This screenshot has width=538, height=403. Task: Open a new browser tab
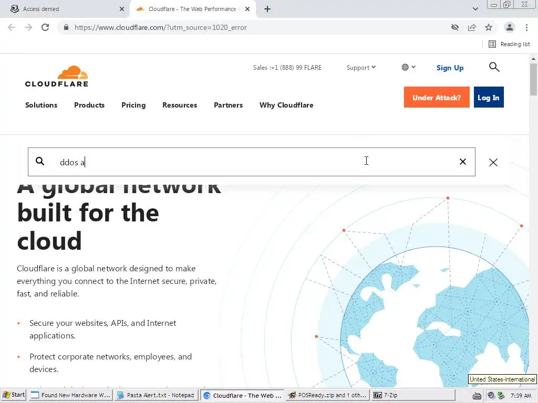tap(267, 9)
